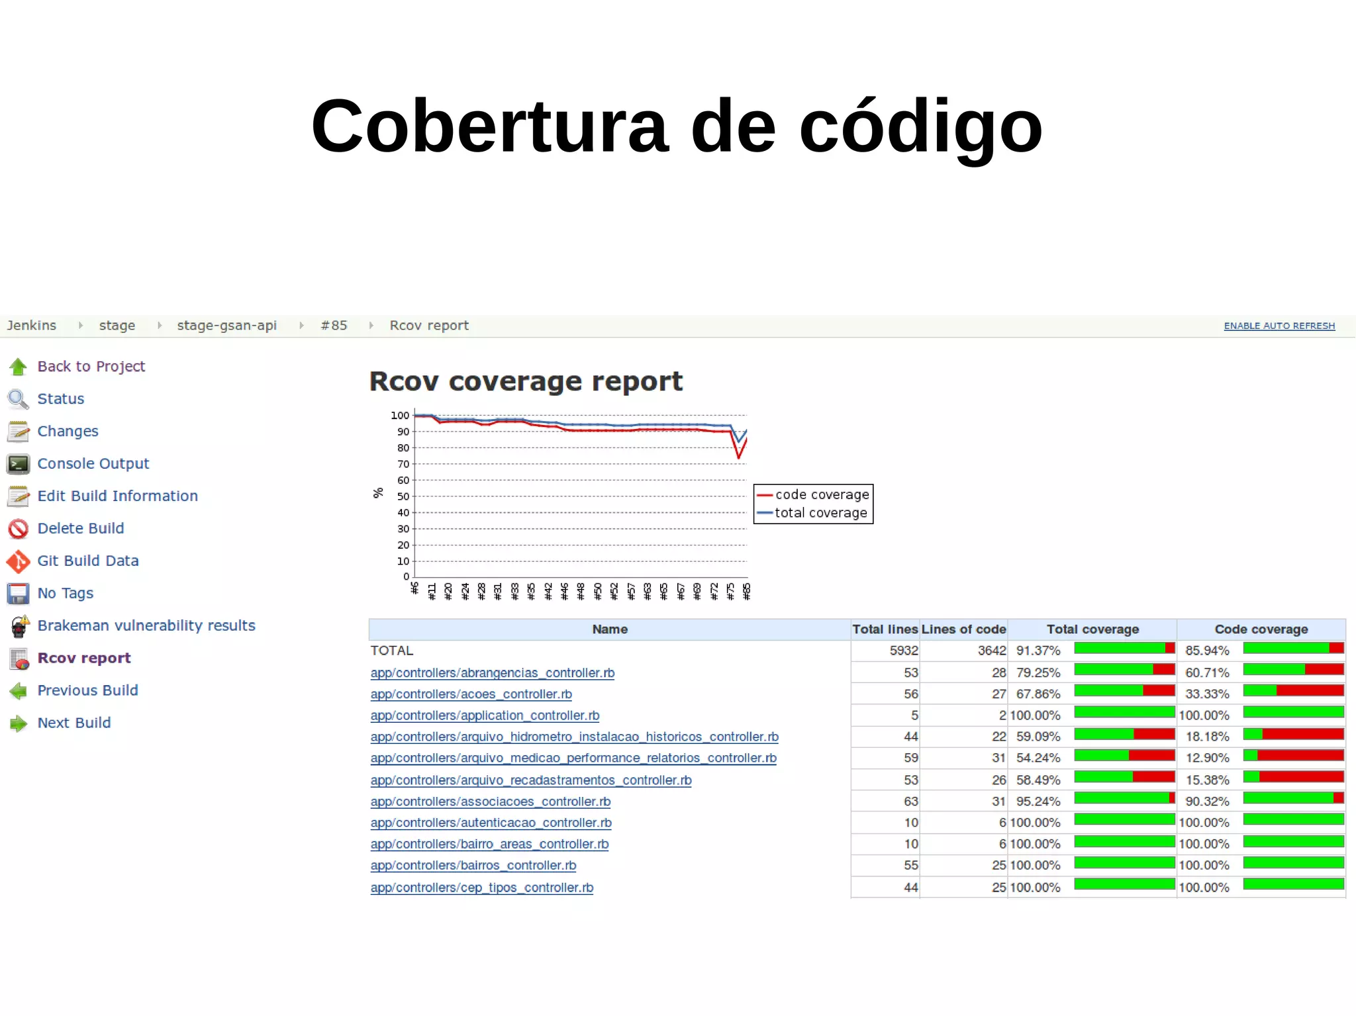Expand the arrow after Jenkins breadcrumb
Viewport: 1356px width, 1016px height.
click(x=80, y=326)
